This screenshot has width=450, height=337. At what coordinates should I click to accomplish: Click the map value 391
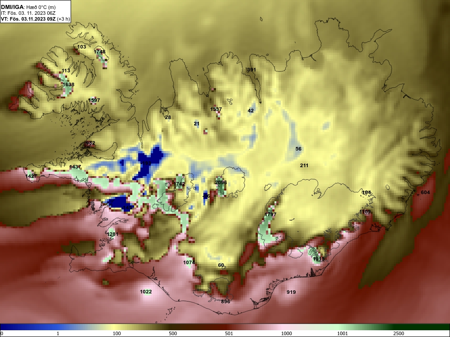pos(252,70)
